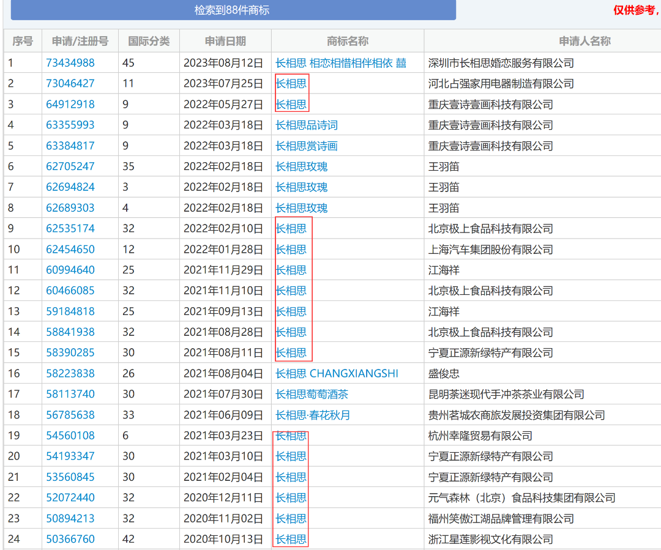Open registration number 62535174
661x550 pixels.
coord(70,228)
